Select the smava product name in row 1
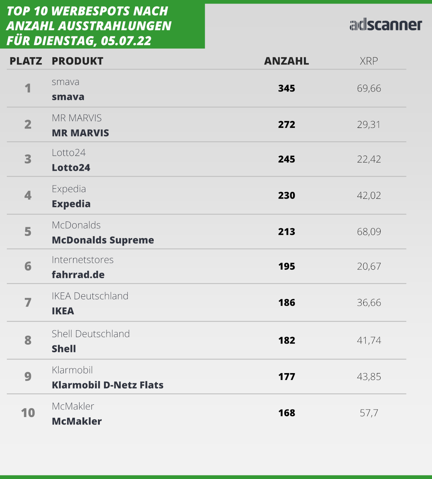The height and width of the screenshot is (479, 432). click(x=68, y=97)
